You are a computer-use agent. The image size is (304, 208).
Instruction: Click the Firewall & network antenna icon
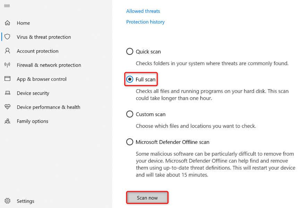pyautogui.click(x=7, y=65)
